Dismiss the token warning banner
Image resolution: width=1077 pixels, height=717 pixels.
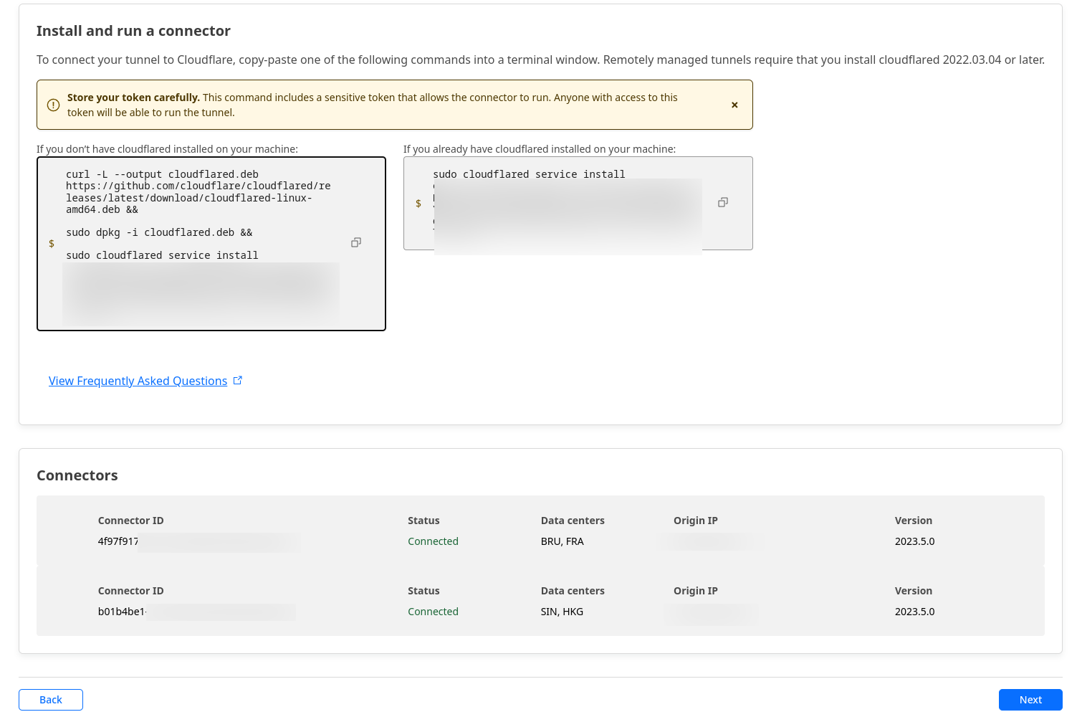pyautogui.click(x=734, y=105)
